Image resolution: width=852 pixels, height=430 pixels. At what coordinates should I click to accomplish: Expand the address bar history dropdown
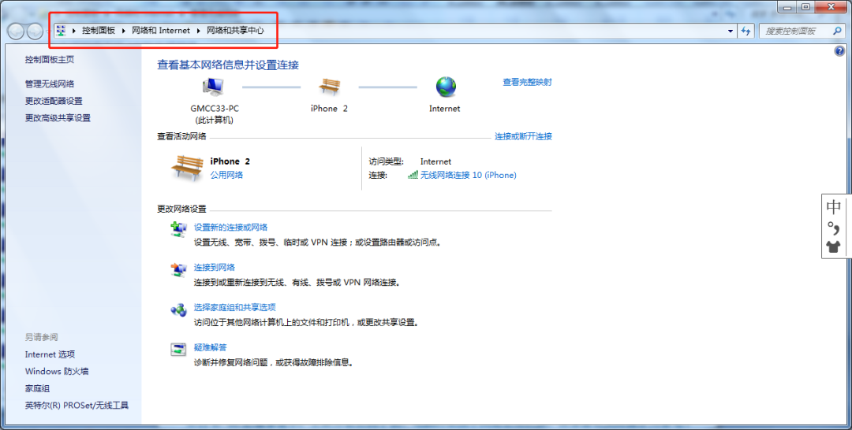731,31
